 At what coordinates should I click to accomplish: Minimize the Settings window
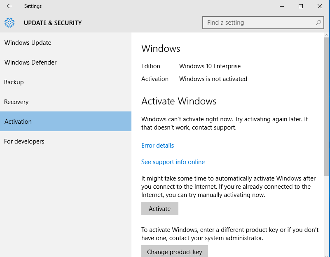tap(282, 6)
